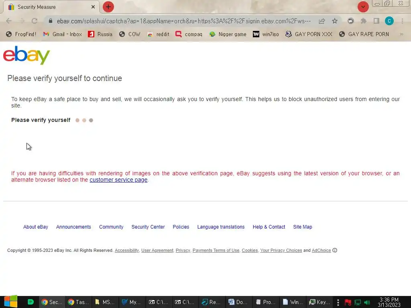Open the chat bubble extension icon
The height and width of the screenshot is (308, 411).
tap(350, 21)
